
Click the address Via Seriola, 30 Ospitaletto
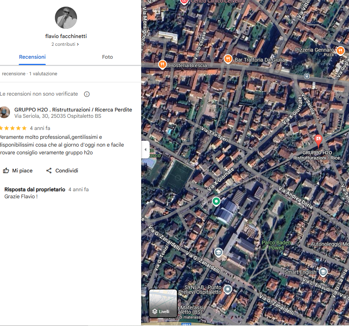tap(57, 116)
